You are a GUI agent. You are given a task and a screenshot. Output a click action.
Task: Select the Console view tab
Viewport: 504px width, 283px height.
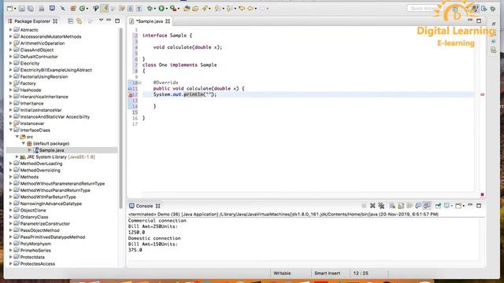[x=144, y=206]
